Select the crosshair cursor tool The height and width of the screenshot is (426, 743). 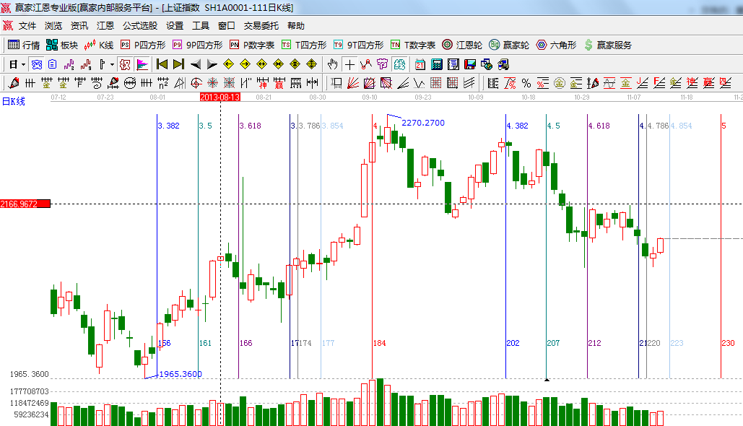[350, 64]
